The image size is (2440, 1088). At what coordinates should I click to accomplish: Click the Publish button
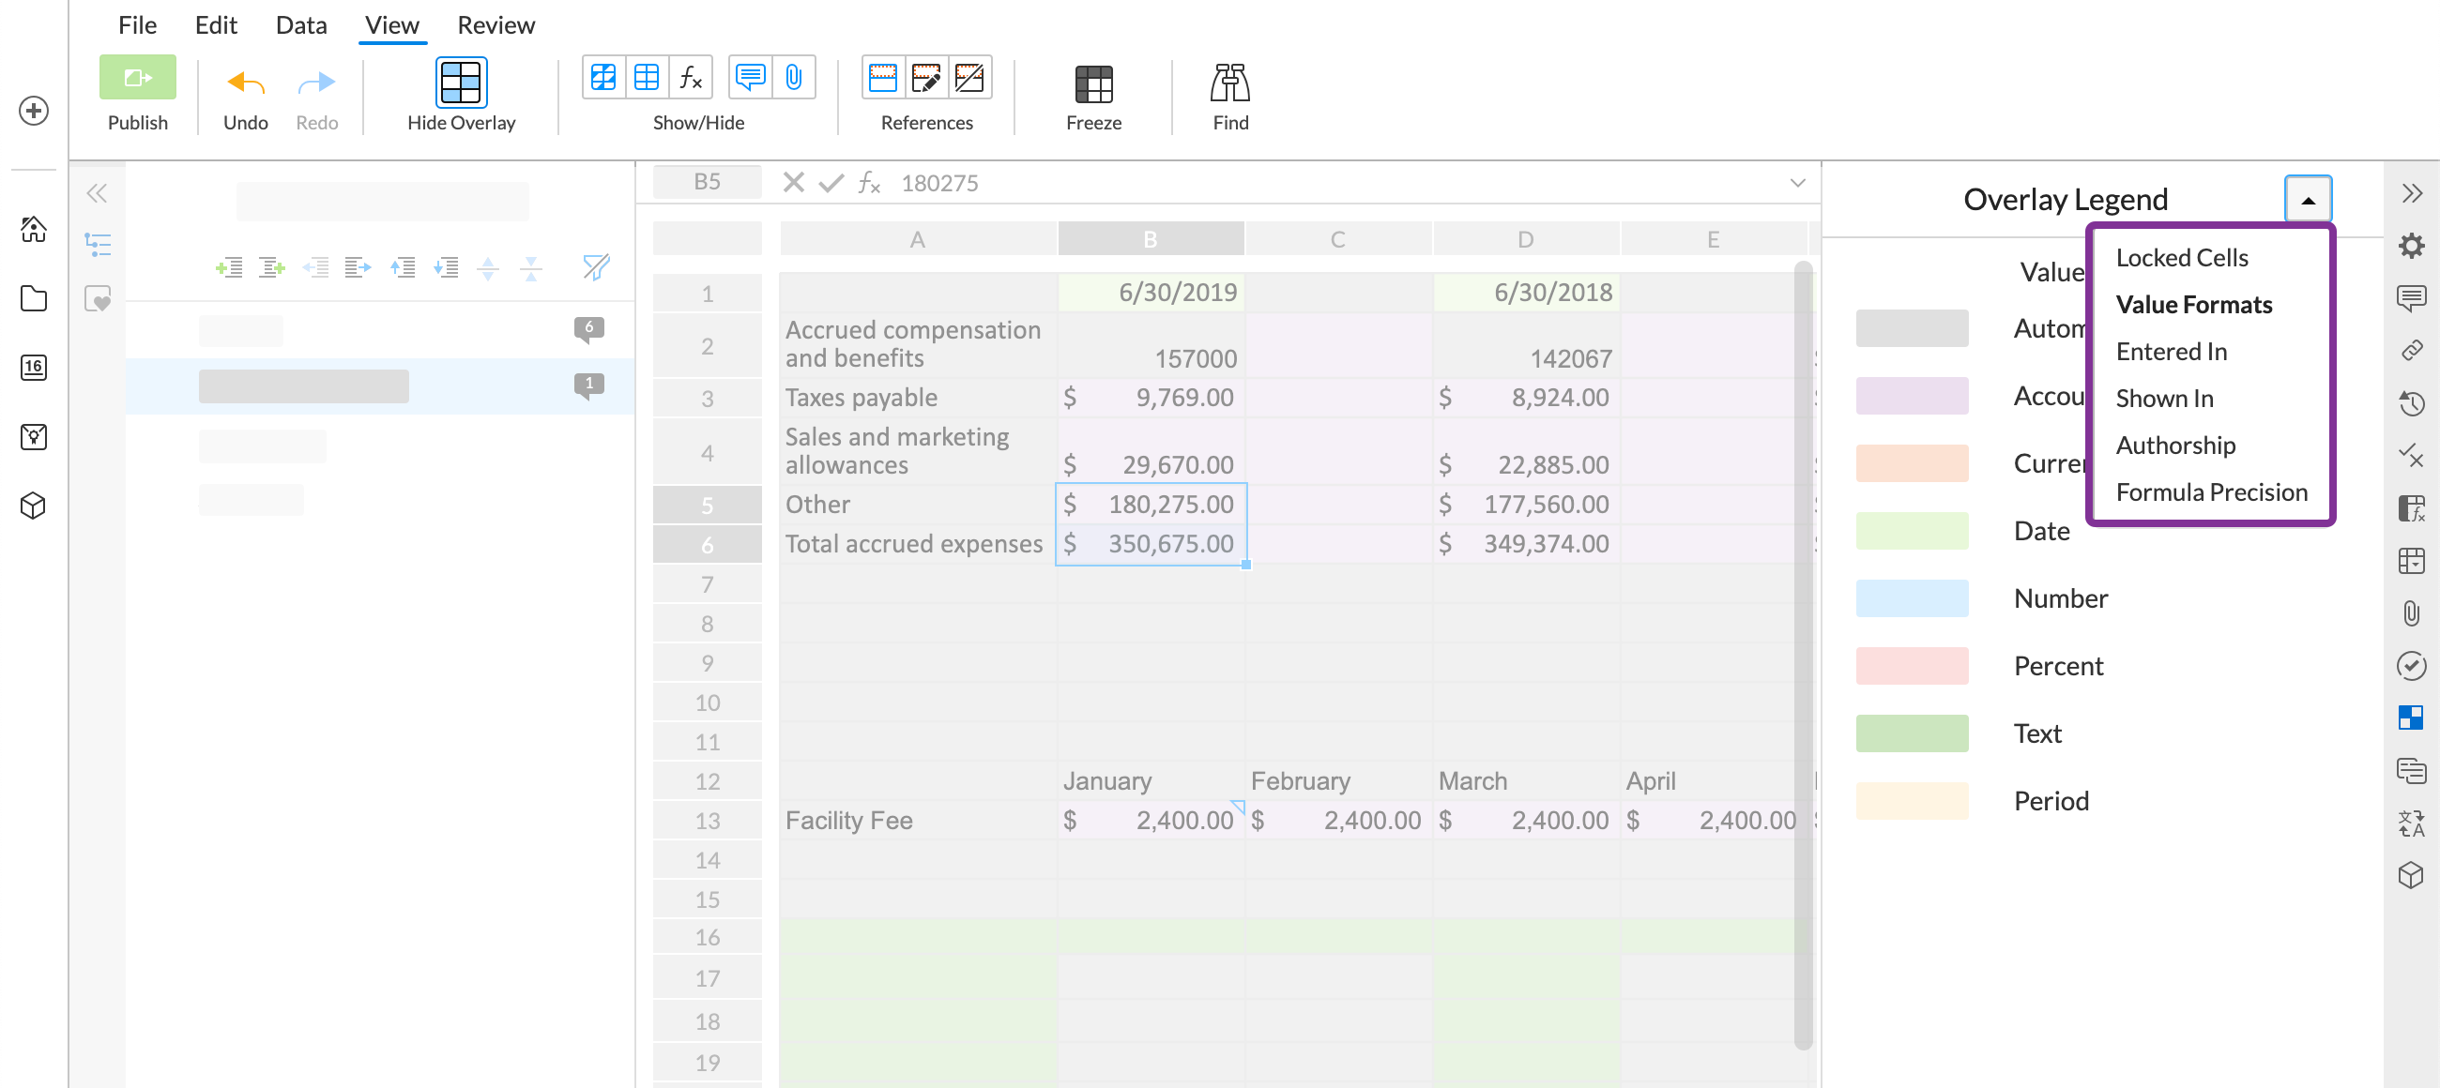pos(137,92)
